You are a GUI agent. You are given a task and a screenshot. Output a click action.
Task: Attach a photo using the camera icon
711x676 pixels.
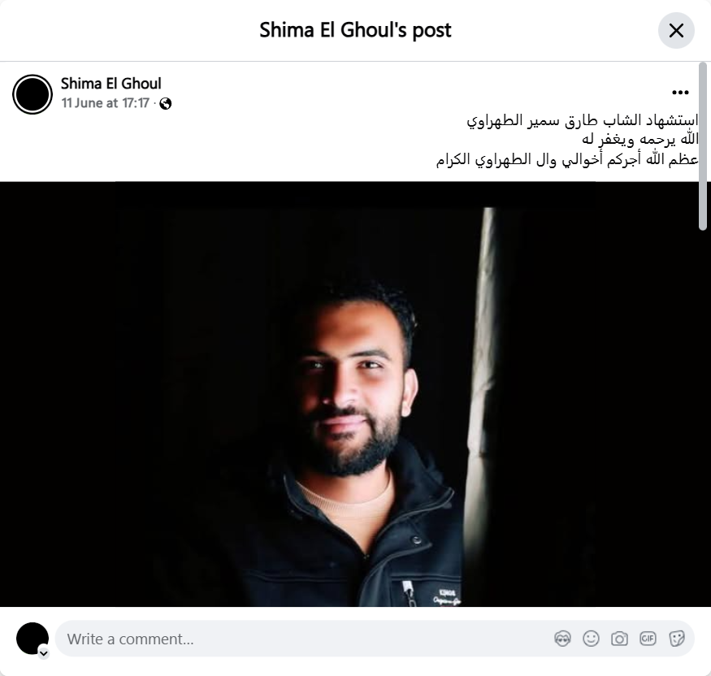coord(619,639)
